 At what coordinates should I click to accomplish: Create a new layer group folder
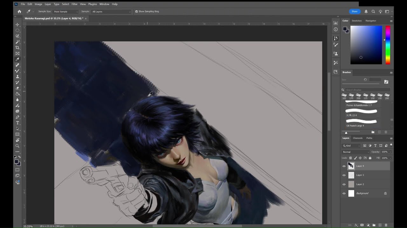pos(374,225)
